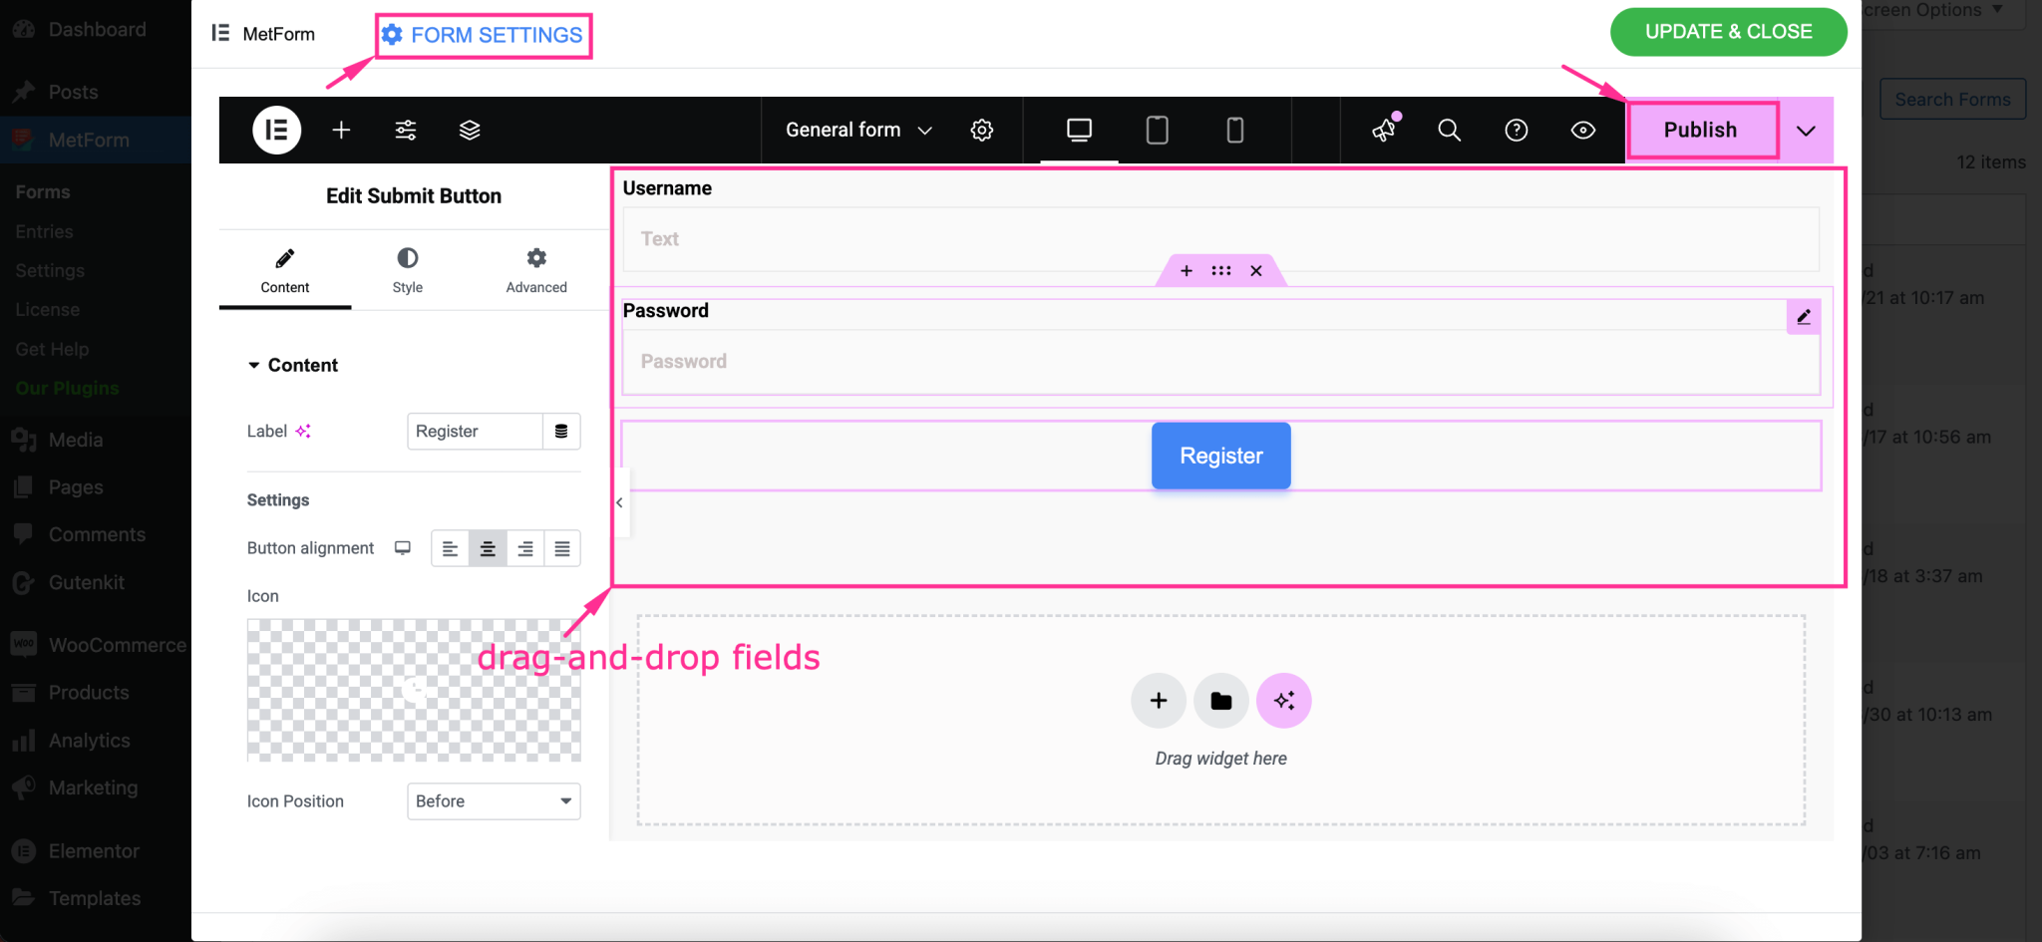Switch to mobile preview mode
Image resolution: width=2042 pixels, height=942 pixels.
pyautogui.click(x=1234, y=130)
